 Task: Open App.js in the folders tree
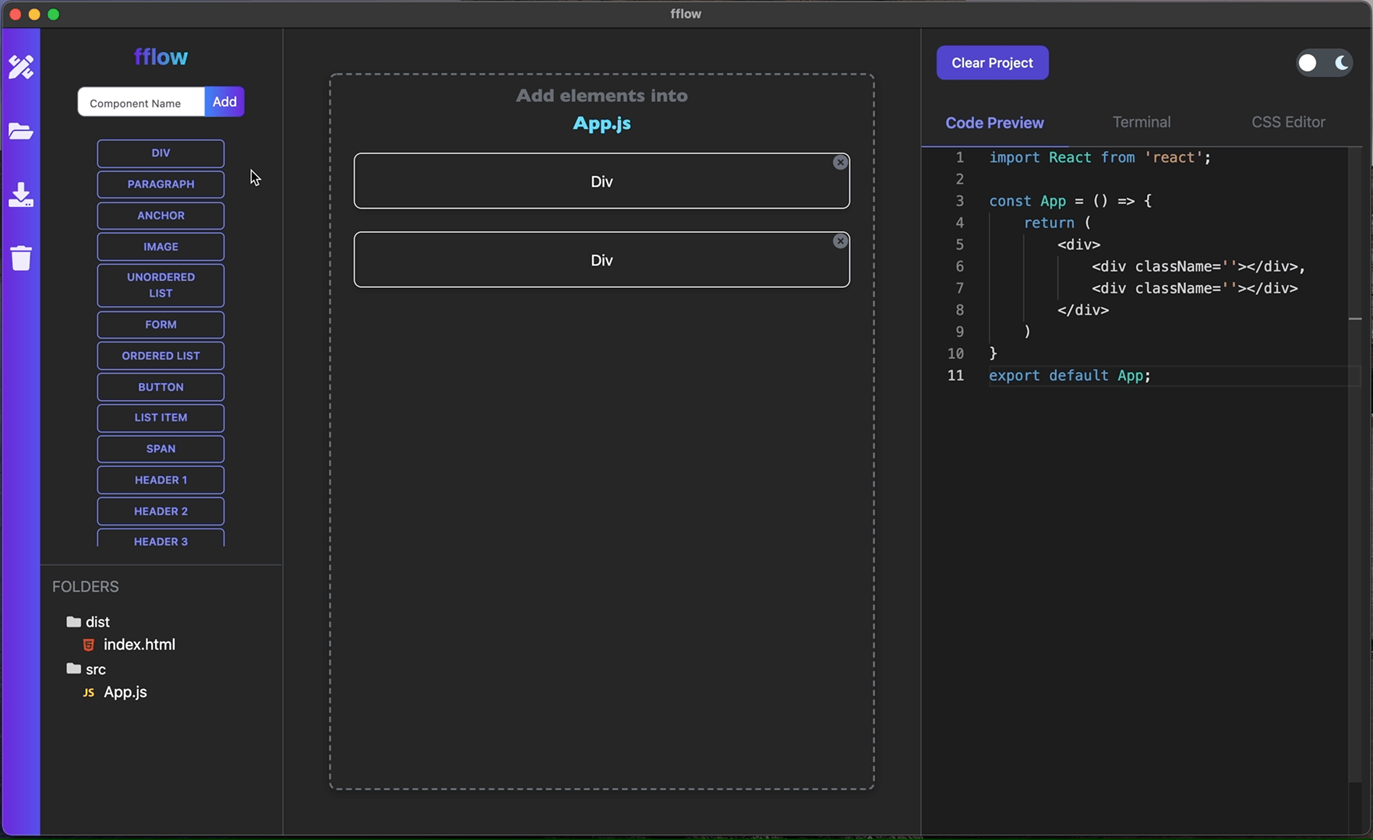click(125, 692)
